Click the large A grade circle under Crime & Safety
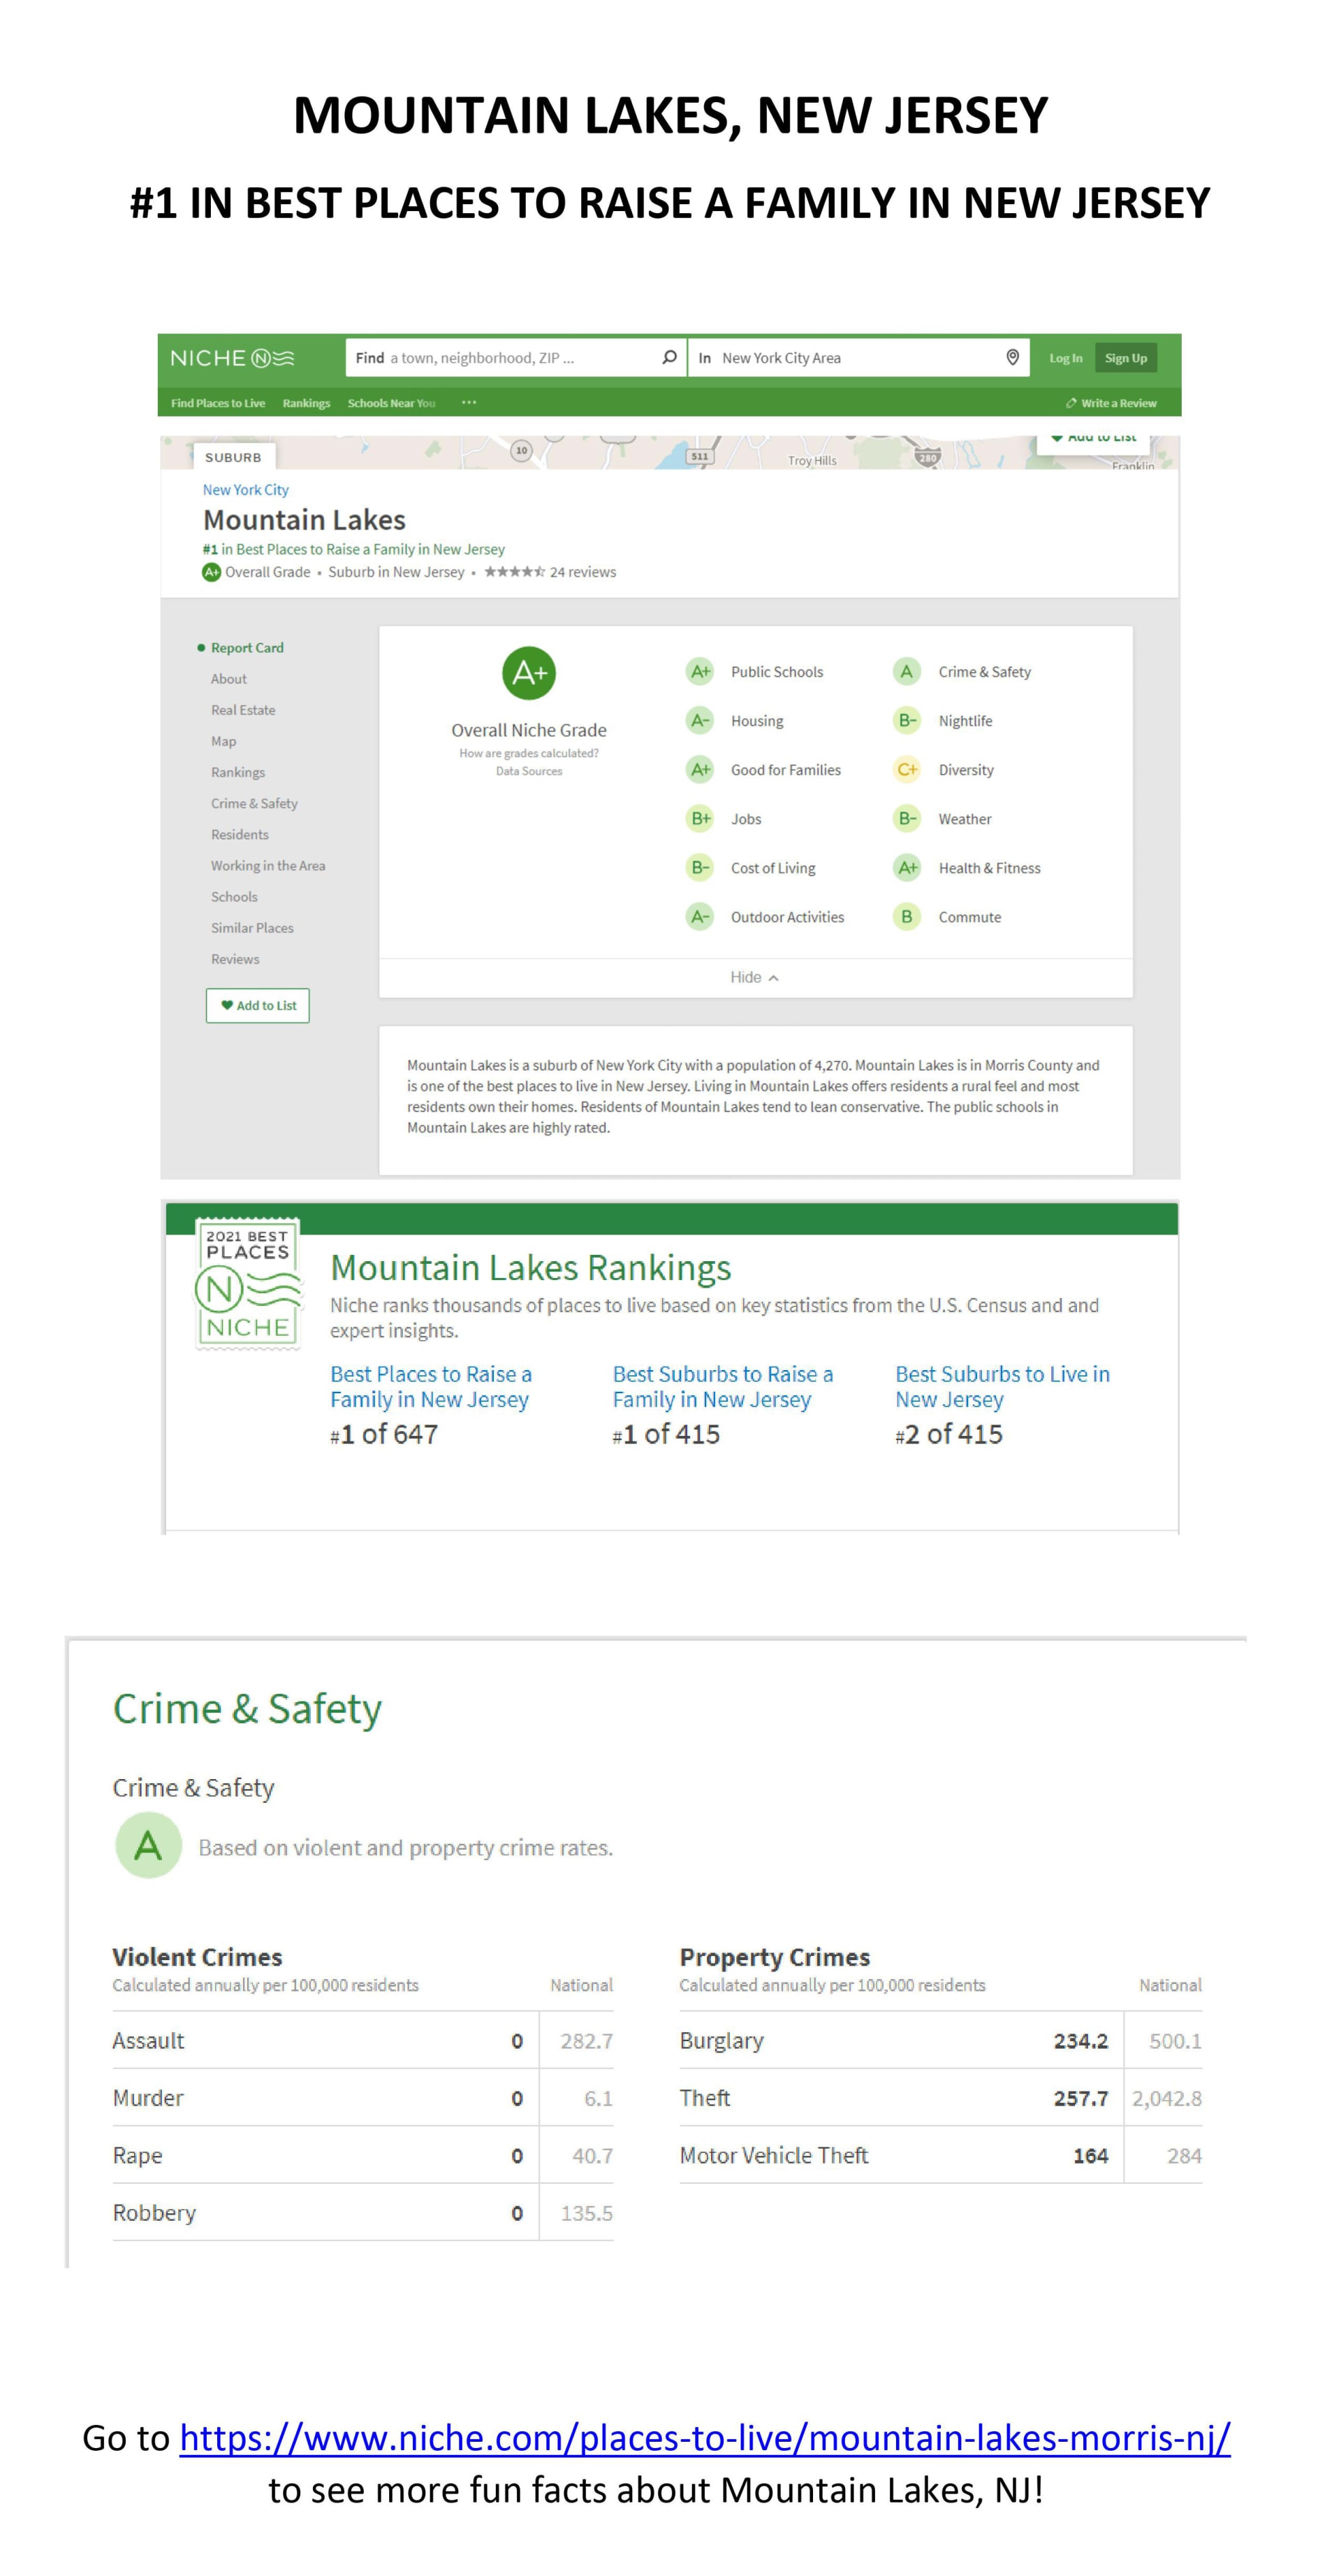This screenshot has height=2576, width=1341. tap(149, 1845)
